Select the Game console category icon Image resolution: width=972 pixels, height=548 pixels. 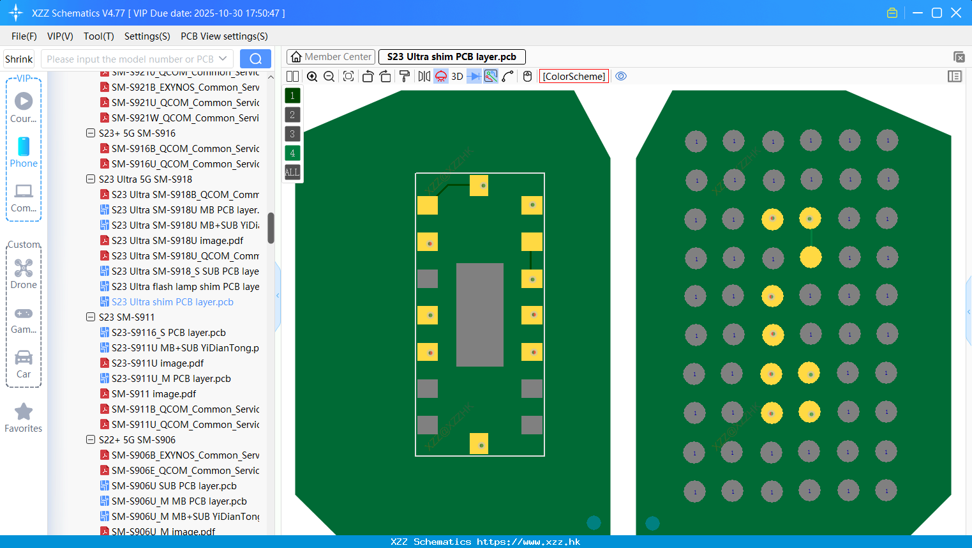(24, 319)
